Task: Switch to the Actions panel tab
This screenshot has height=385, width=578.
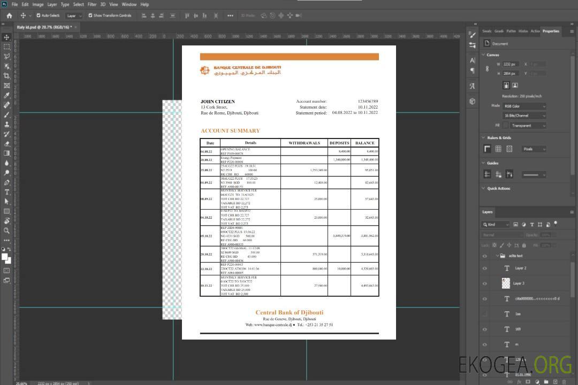Action: 535,31
